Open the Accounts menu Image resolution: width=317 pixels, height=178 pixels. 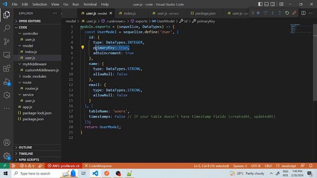6,142
